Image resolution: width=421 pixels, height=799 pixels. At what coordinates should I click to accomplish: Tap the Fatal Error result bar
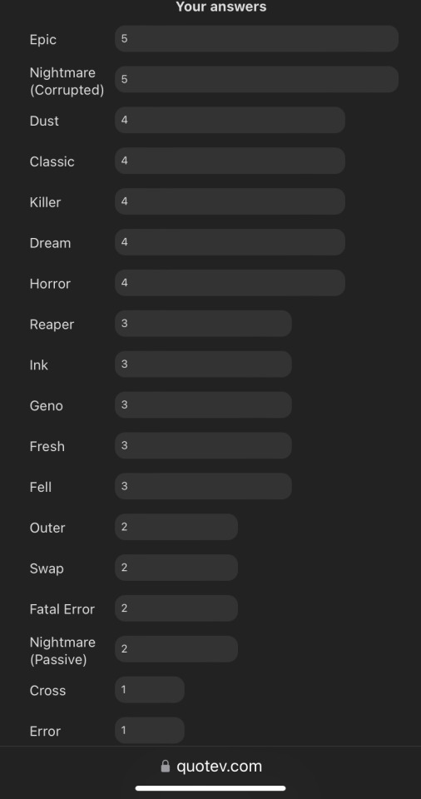(x=176, y=608)
